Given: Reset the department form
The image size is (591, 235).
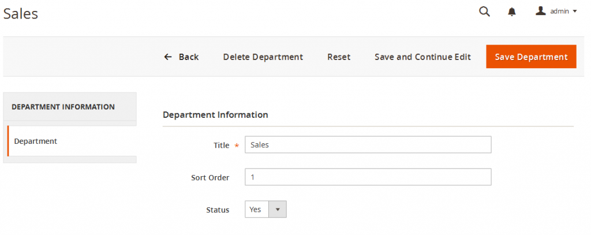Looking at the screenshot, I should tap(339, 57).
